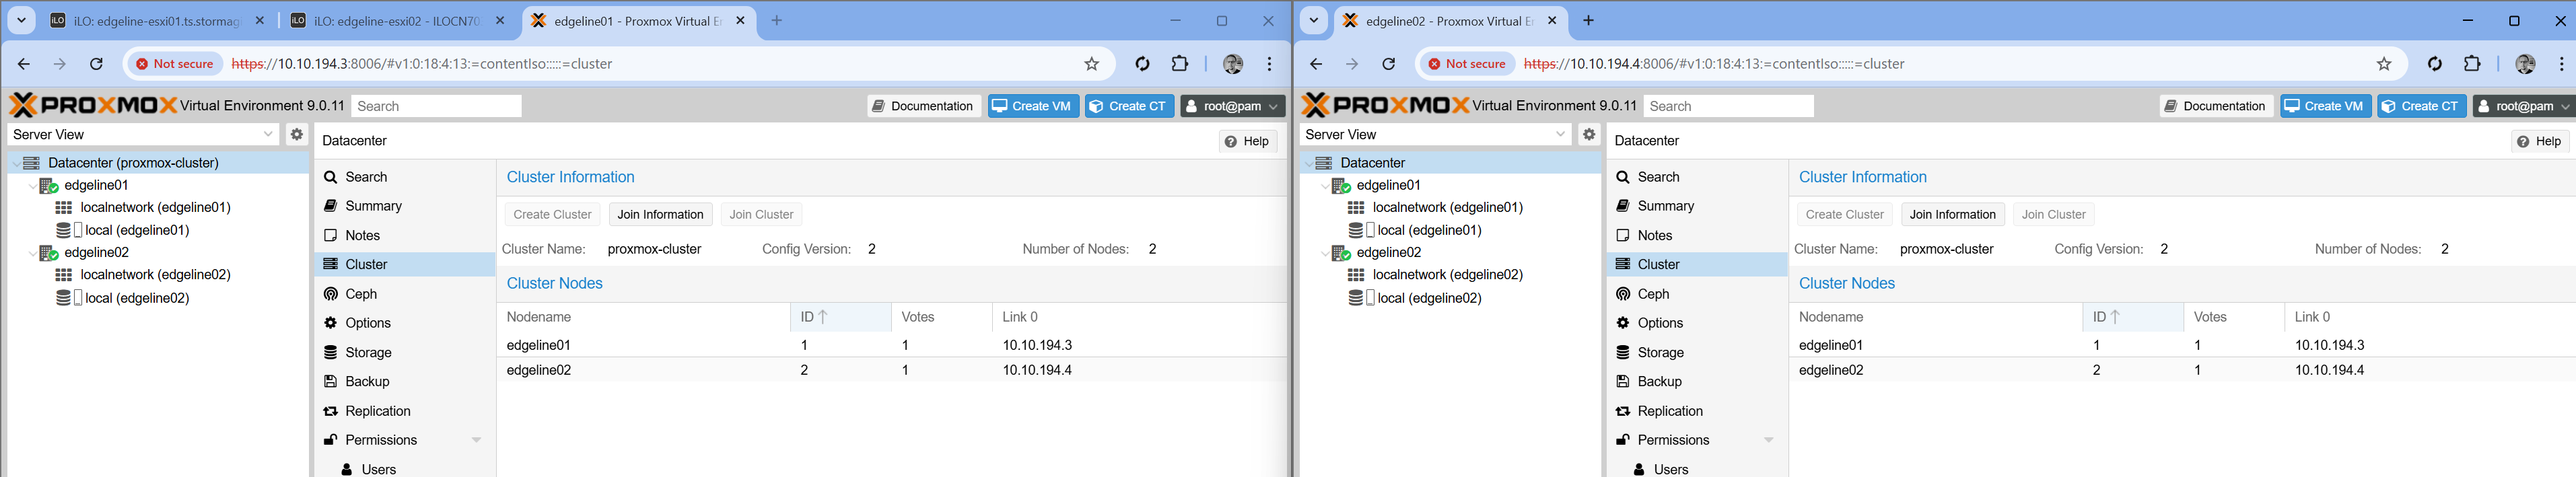
Task: Go back in the right browser window
Action: point(1316,64)
